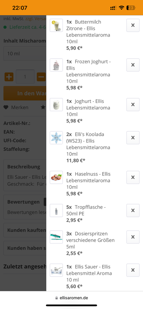This screenshot has width=143, height=309.
Task: Delete Haselnuss aroma from cart
Action: click(133, 177)
